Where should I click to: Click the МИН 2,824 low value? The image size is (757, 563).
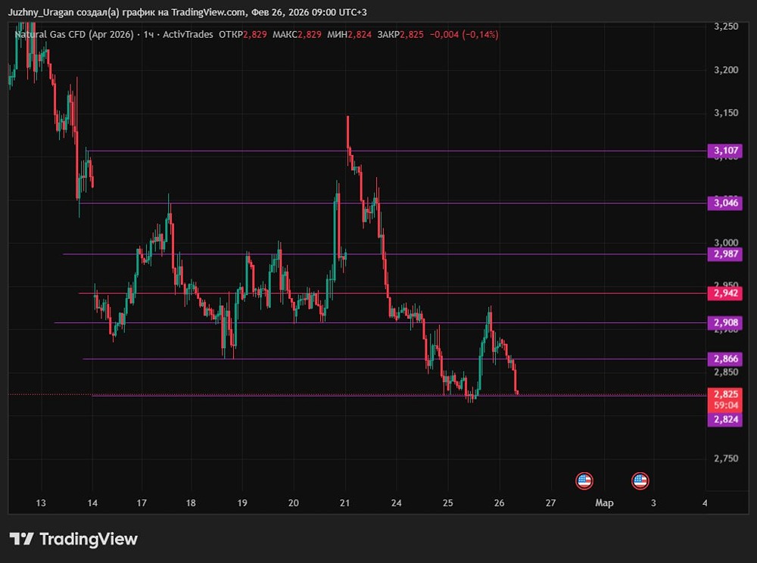350,34
